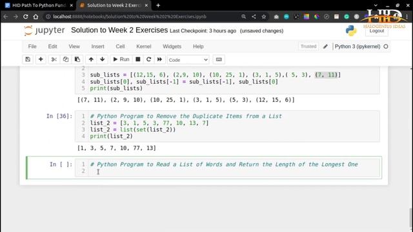Open the browser tab search chevron
The image size is (413, 232).
[x=376, y=5]
